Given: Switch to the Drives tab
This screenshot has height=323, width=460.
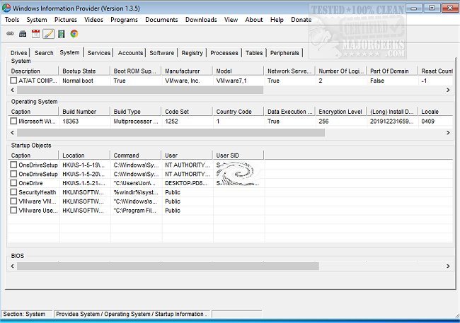Looking at the screenshot, I should pos(19,53).
